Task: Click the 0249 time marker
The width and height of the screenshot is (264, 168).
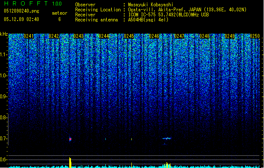Action: [230, 36]
